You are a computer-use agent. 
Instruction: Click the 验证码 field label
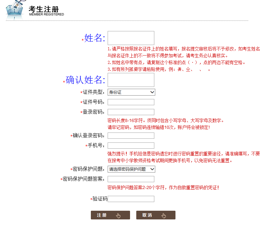[x=100, y=199]
